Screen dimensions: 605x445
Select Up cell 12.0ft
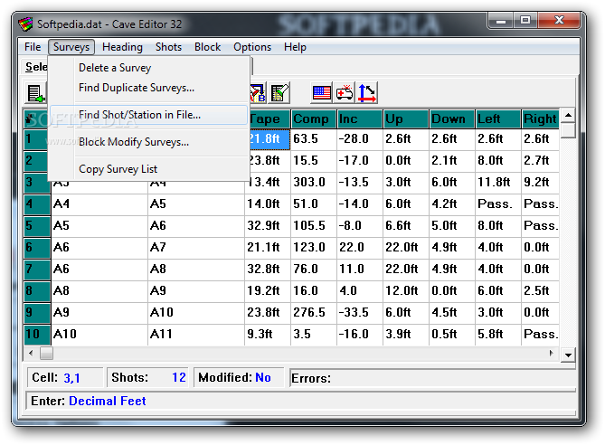coord(406,290)
